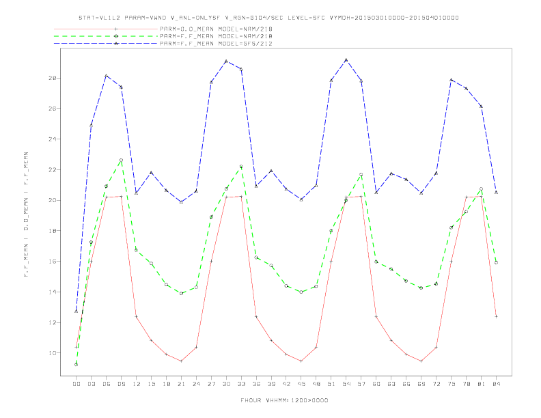The width and height of the screenshot is (541, 418).
Task: Click x-axis tick label 12
Action: tap(137, 384)
